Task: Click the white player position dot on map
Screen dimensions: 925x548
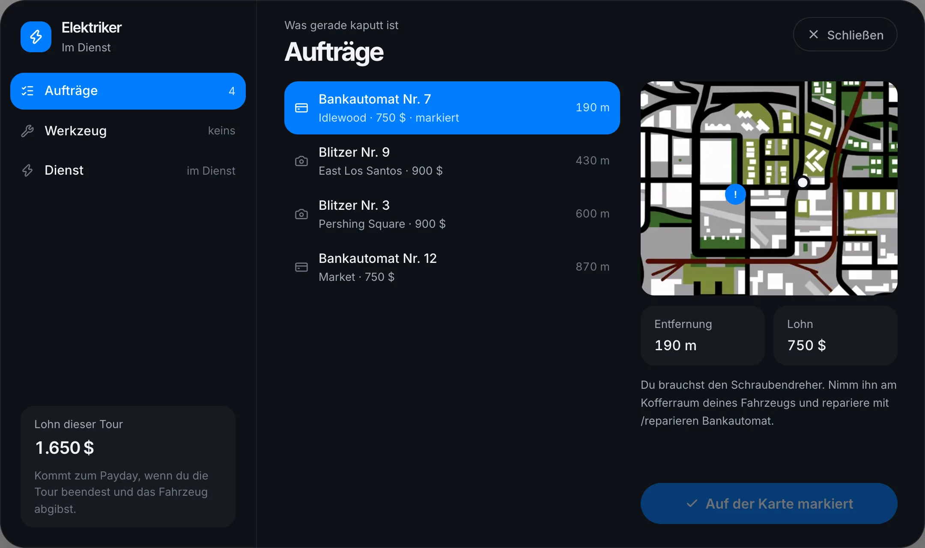Action: [803, 182]
